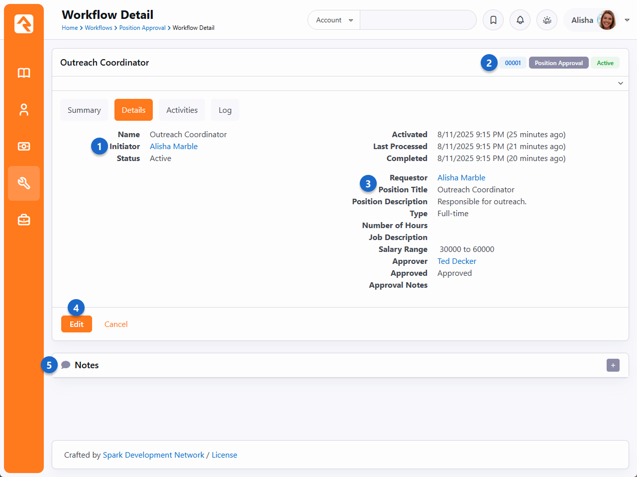Open the Account search type dropdown

[334, 20]
